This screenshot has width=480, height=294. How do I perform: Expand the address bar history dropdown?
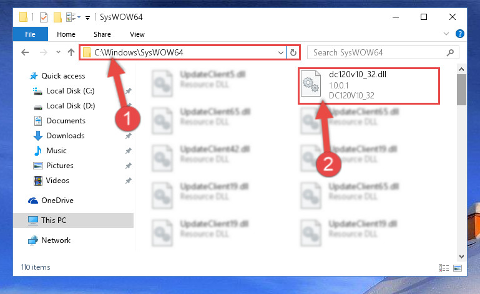[280, 52]
